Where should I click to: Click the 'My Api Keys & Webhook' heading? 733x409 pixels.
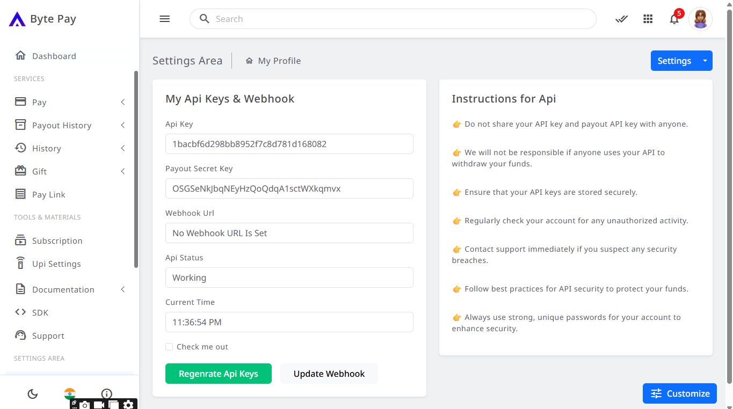[x=230, y=99]
